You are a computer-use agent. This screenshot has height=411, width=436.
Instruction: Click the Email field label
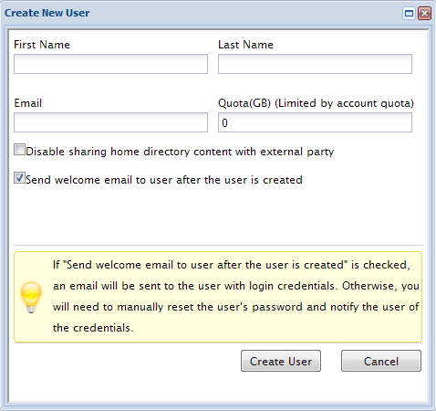tap(28, 103)
